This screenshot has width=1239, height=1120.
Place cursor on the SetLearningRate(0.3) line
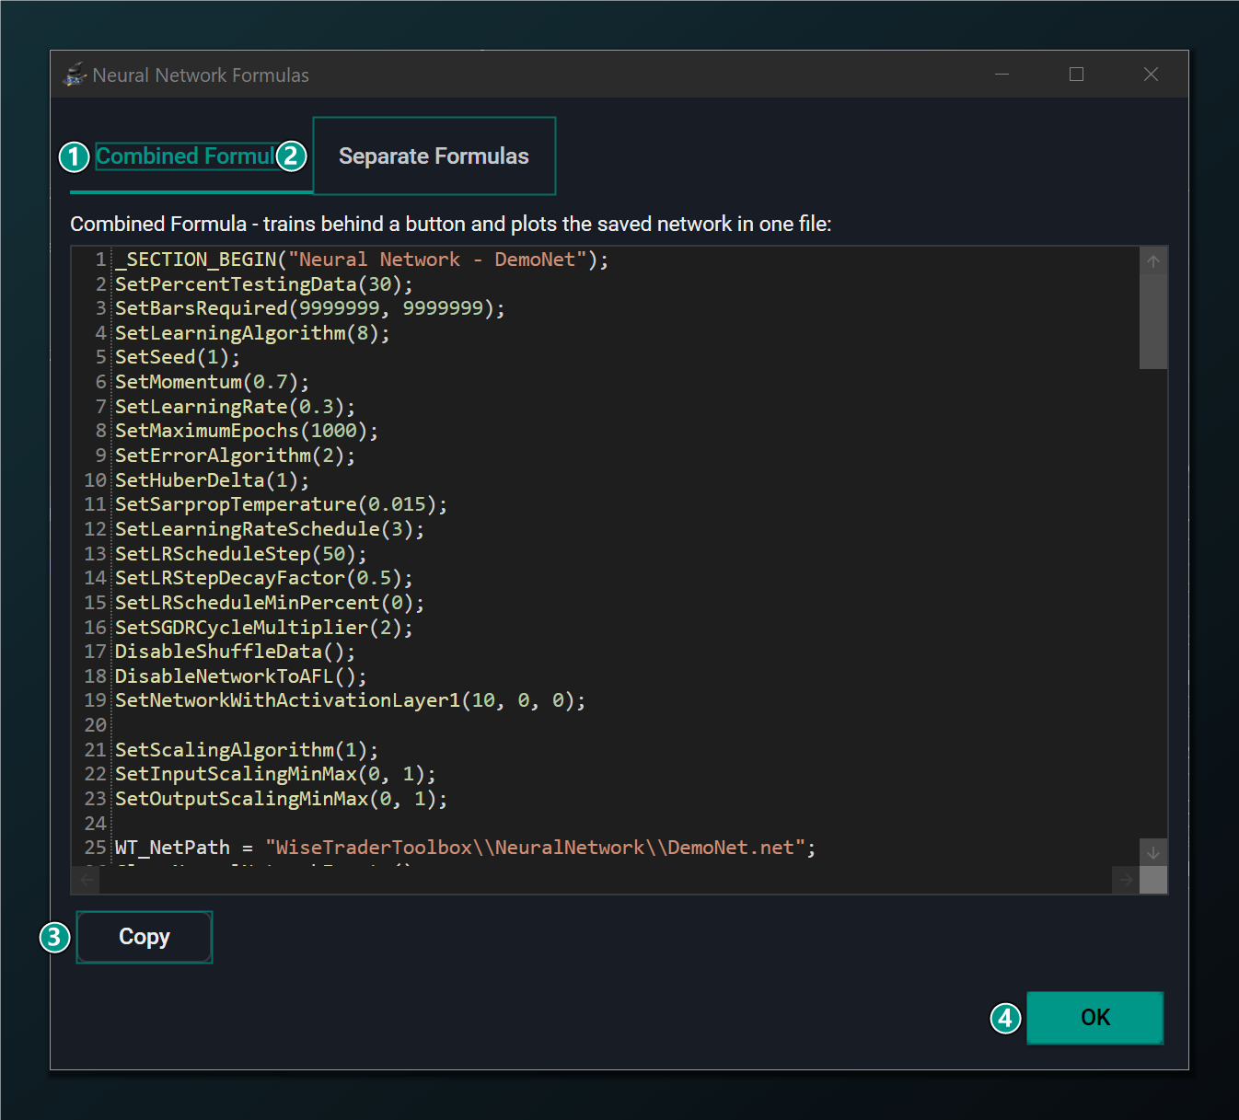point(235,407)
